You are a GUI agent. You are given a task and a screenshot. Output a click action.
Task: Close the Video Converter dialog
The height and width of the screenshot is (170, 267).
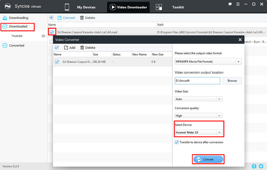240,40
